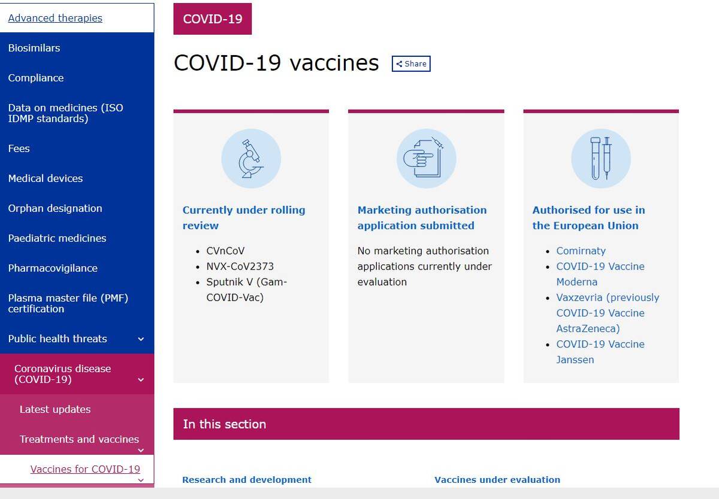
Task: Click the document and syringe application icon
Action: click(426, 159)
